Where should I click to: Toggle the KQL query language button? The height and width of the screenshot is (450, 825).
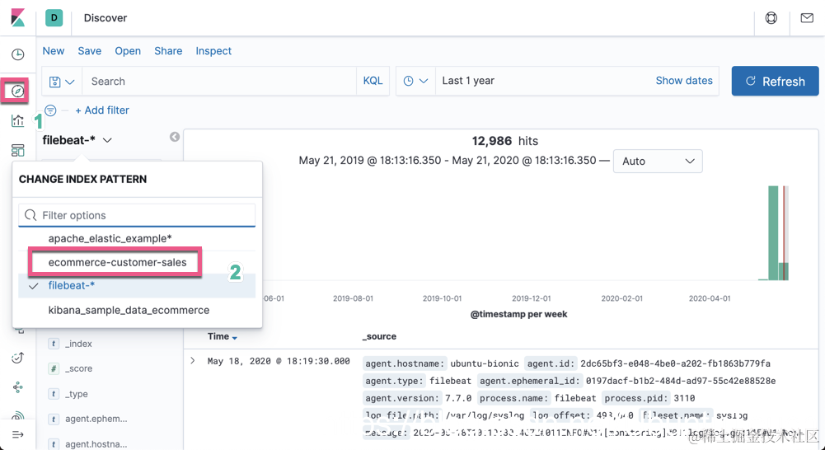373,81
